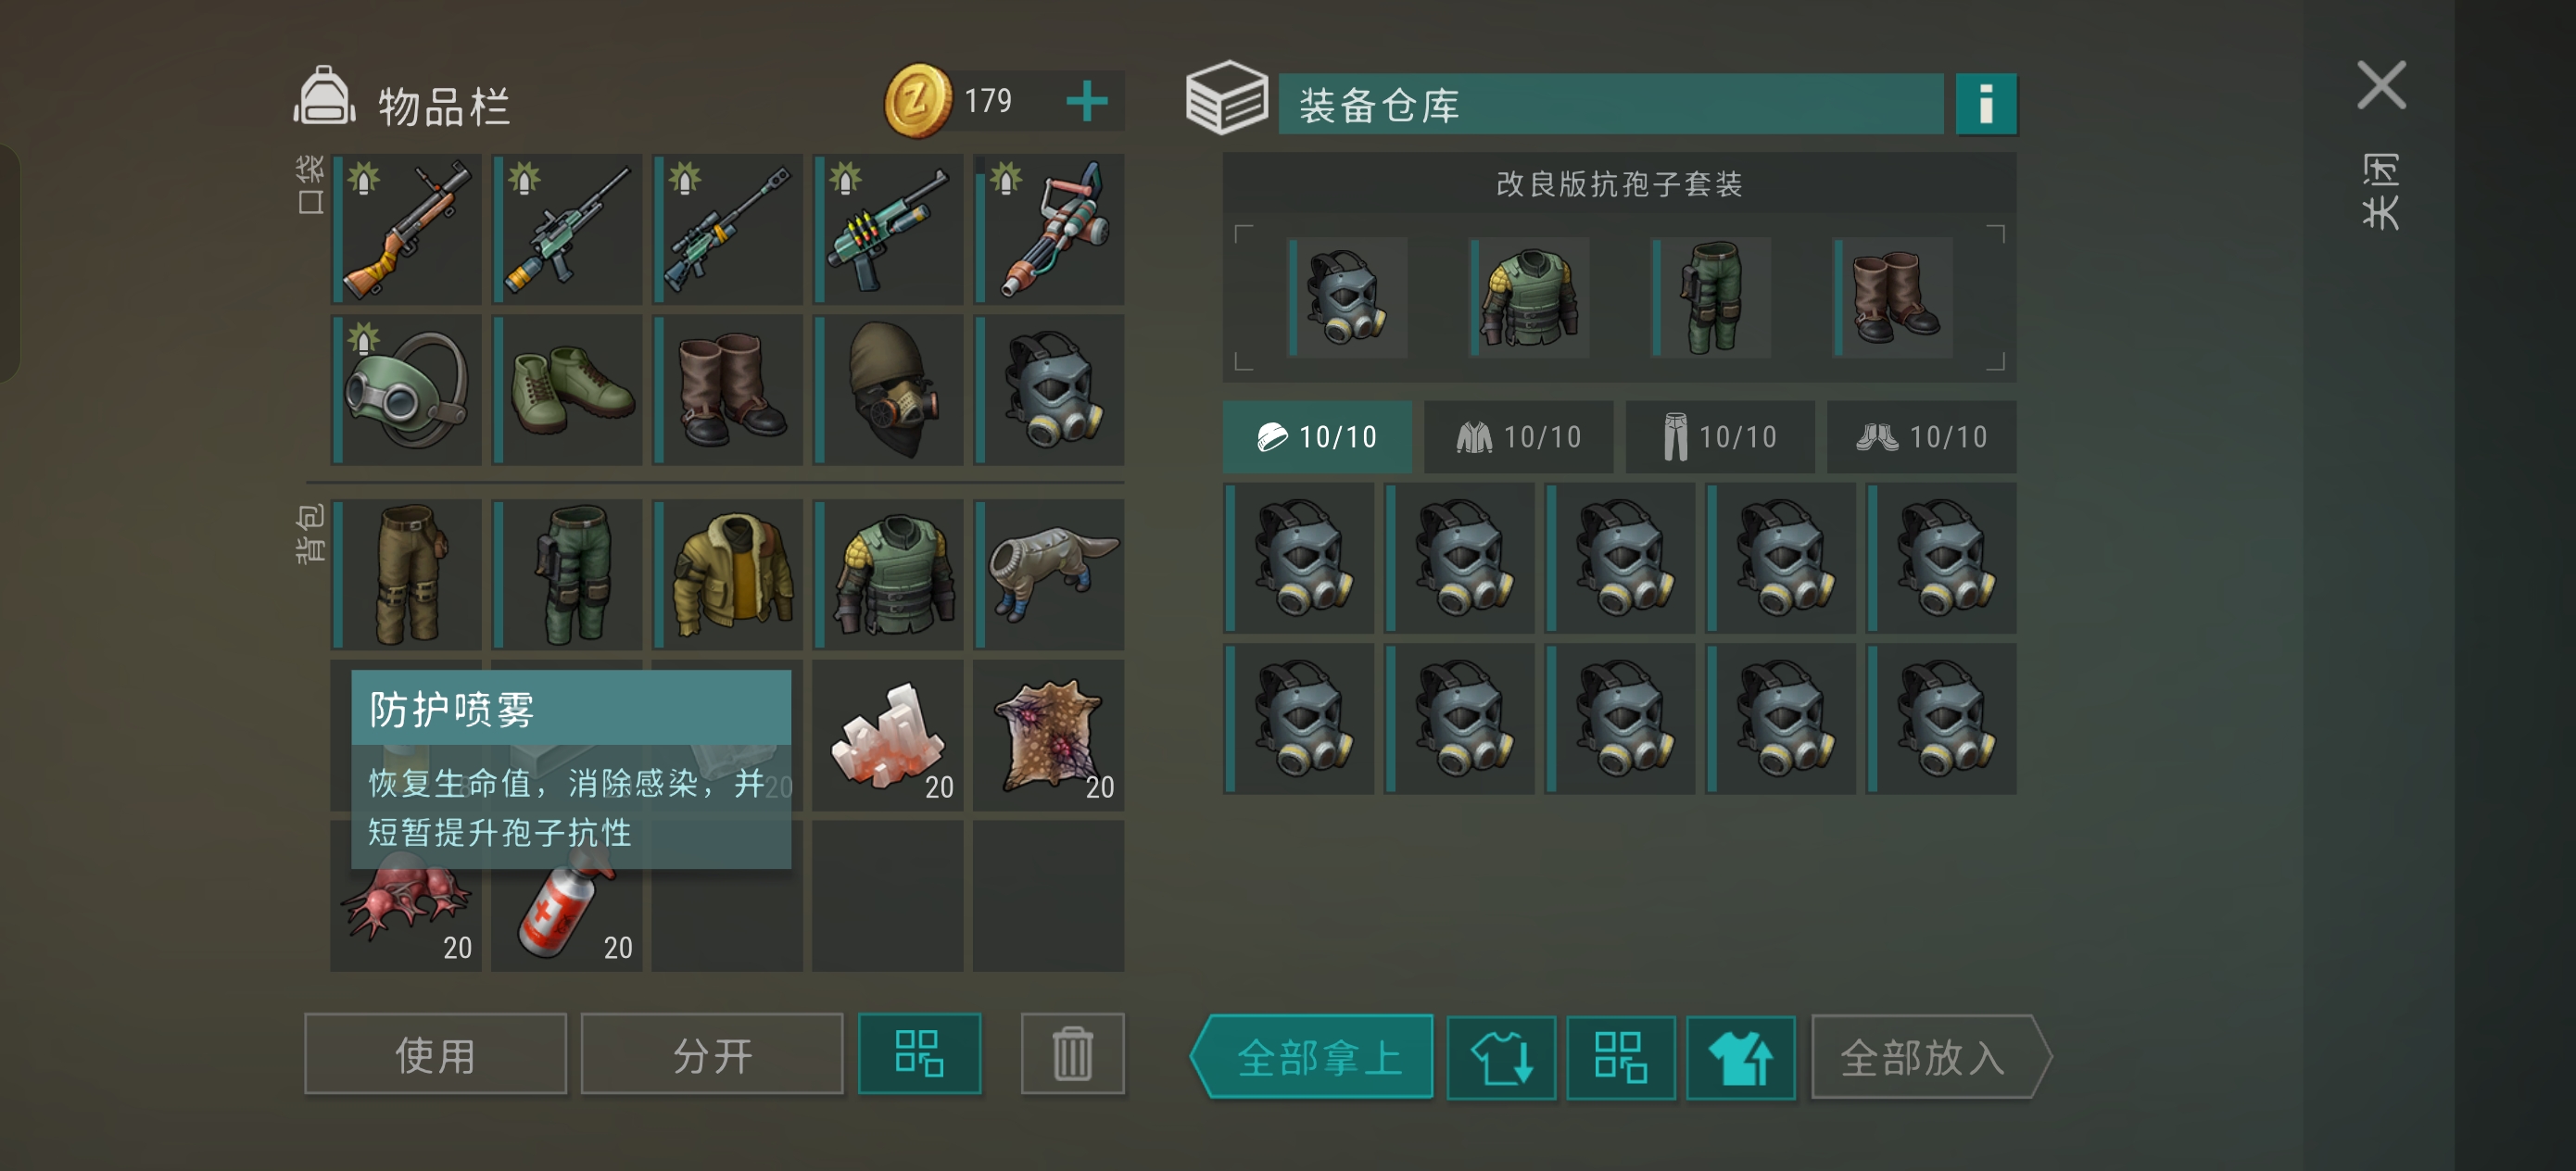Click the put-on outfit shirt icon
The width and height of the screenshot is (2576, 1171).
point(1740,1057)
